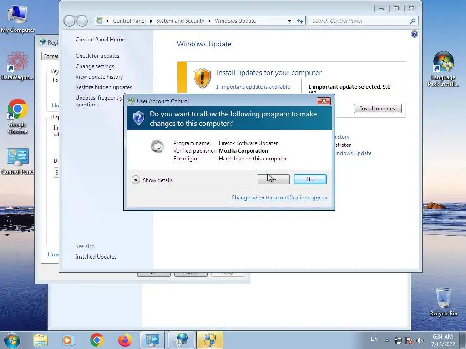
Task: Go forward in Control Panel
Action: pyautogui.click(x=81, y=21)
